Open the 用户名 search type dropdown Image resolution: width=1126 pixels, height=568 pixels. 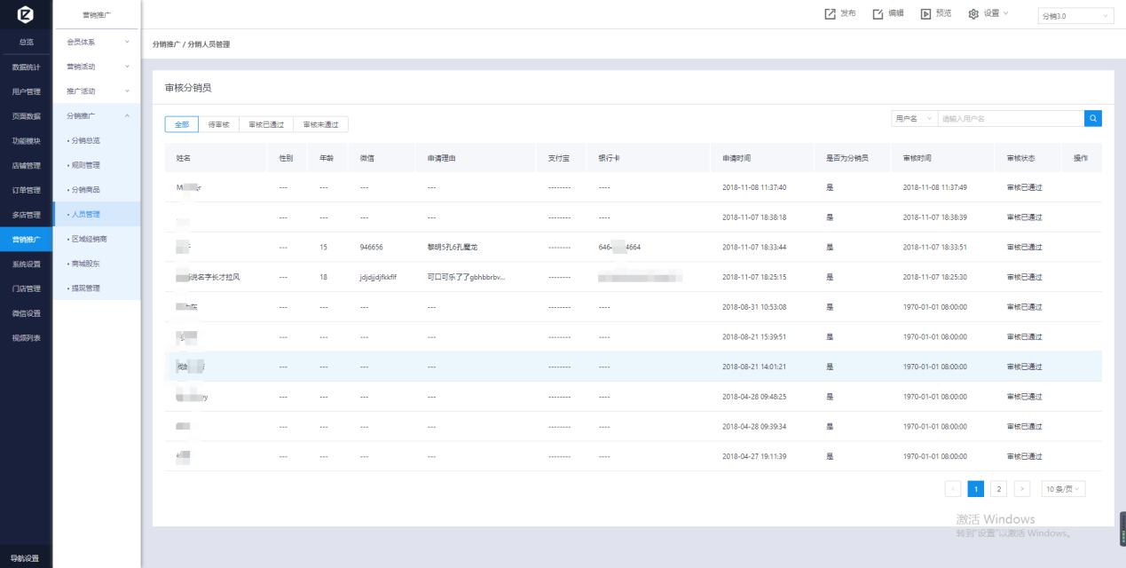[x=914, y=118]
